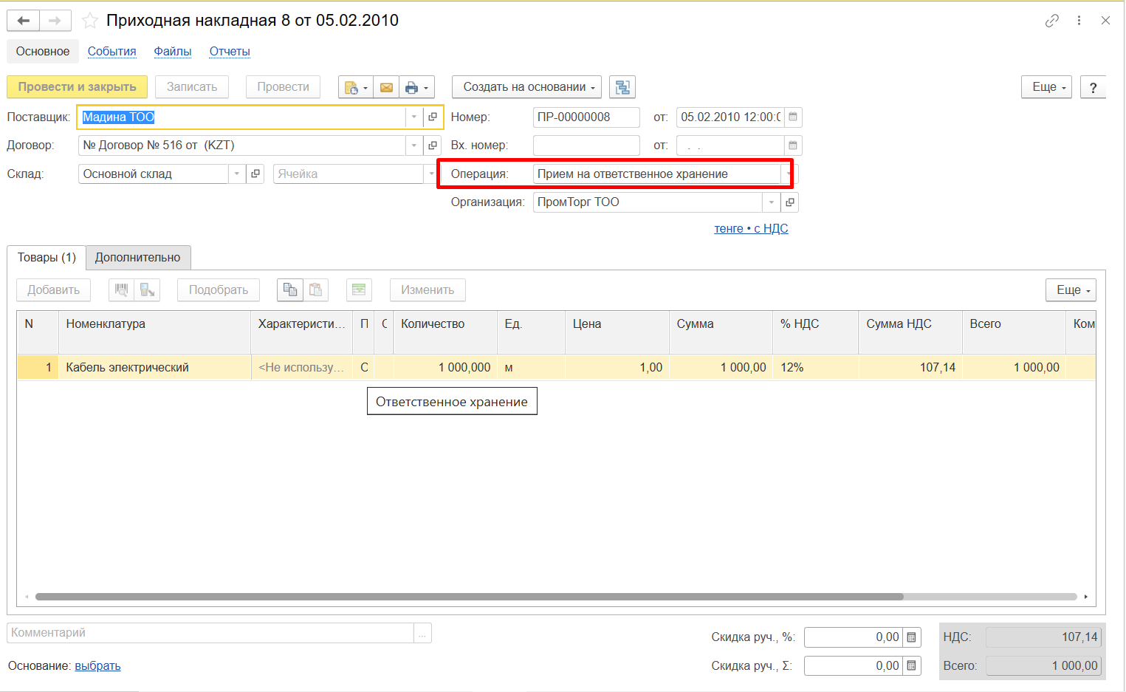Click the calendar icon next to document date

[792, 117]
